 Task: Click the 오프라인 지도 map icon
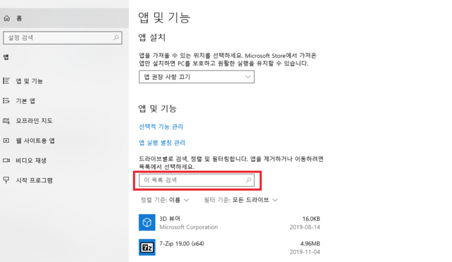pos(6,121)
